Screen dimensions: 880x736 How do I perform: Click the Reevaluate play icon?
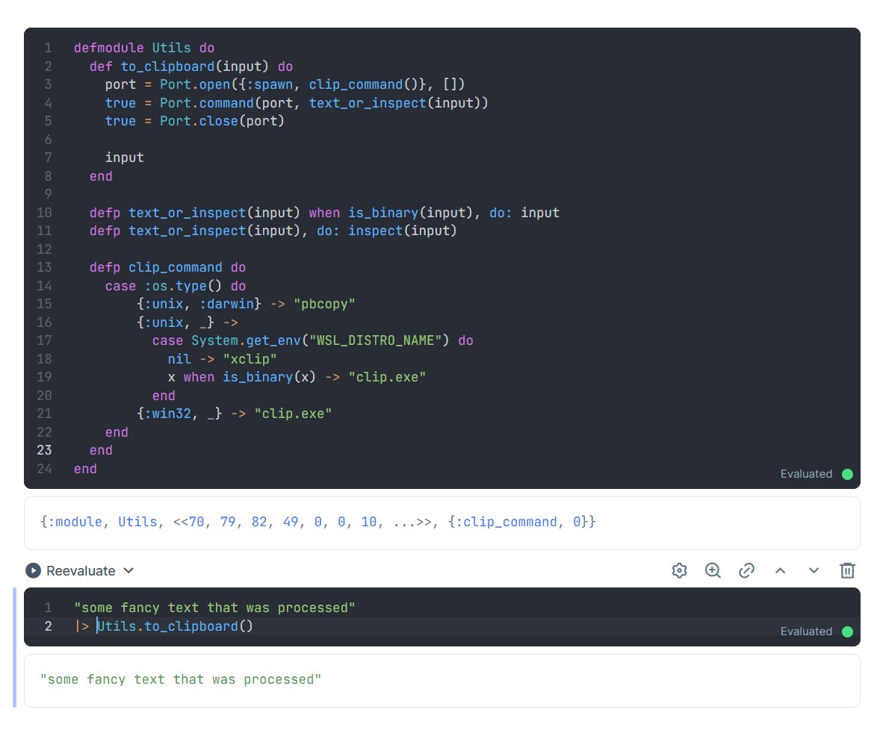[33, 570]
